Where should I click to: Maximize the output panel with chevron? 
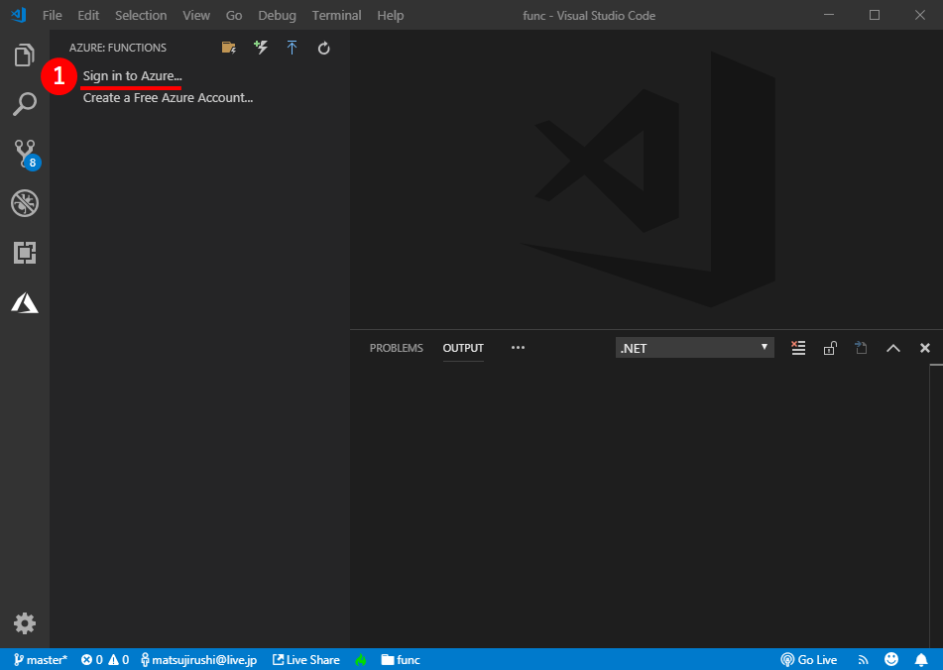(893, 348)
